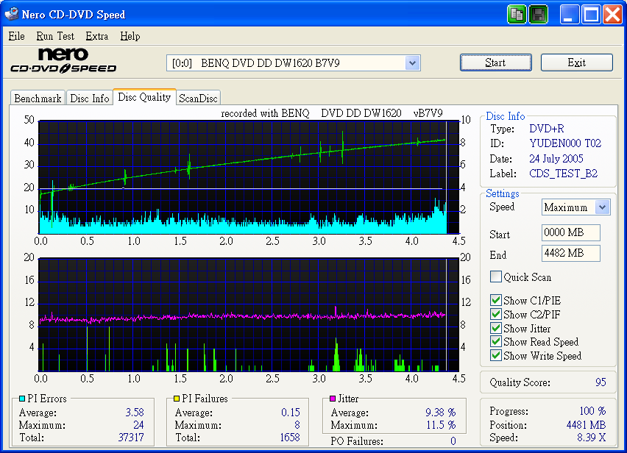Click the Speed value 8.39 X

(591, 438)
